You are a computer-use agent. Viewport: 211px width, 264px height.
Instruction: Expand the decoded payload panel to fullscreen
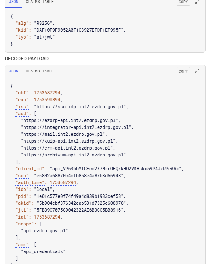pyautogui.click(x=197, y=71)
